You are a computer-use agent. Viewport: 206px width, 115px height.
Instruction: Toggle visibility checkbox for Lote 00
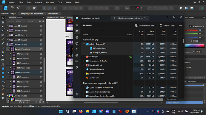point(41,96)
